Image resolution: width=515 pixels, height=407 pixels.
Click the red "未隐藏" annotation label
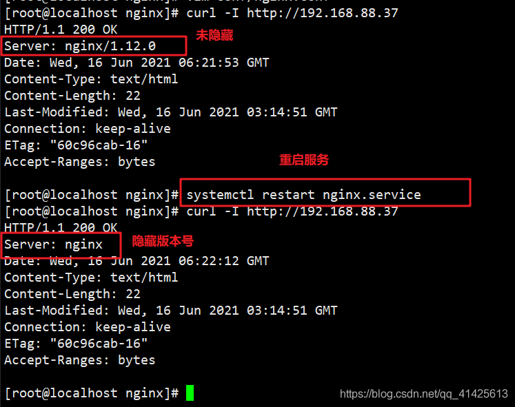point(214,36)
